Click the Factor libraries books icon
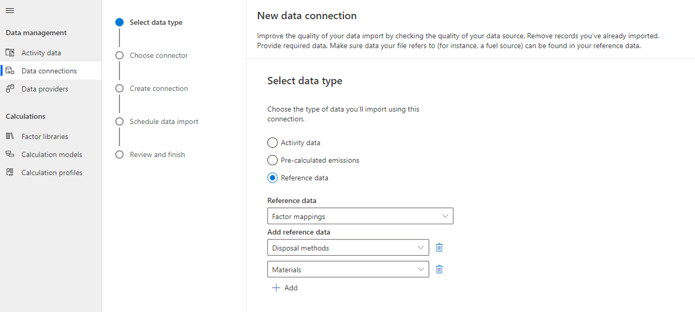The height and width of the screenshot is (312, 695). [10, 136]
